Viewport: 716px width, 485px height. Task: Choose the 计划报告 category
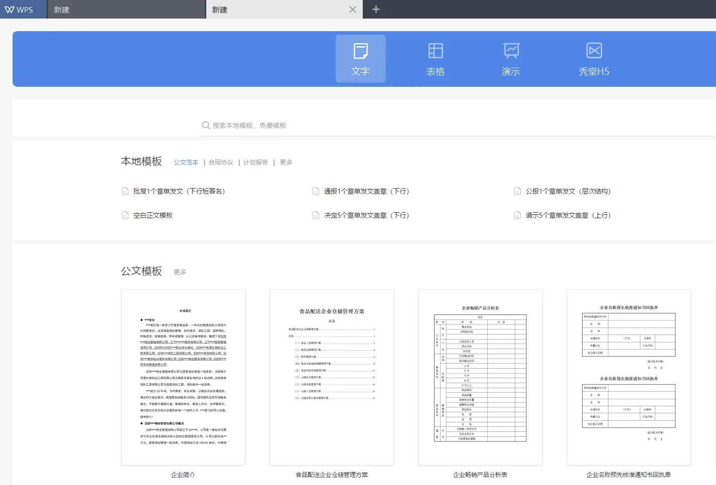click(255, 162)
